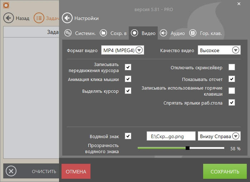This screenshot has width=250, height=182.
Task: Open the Аудио tab
Action: pos(172,33)
